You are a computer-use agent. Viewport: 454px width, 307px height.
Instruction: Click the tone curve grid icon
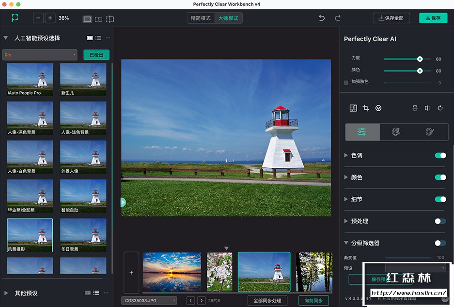pos(353,108)
